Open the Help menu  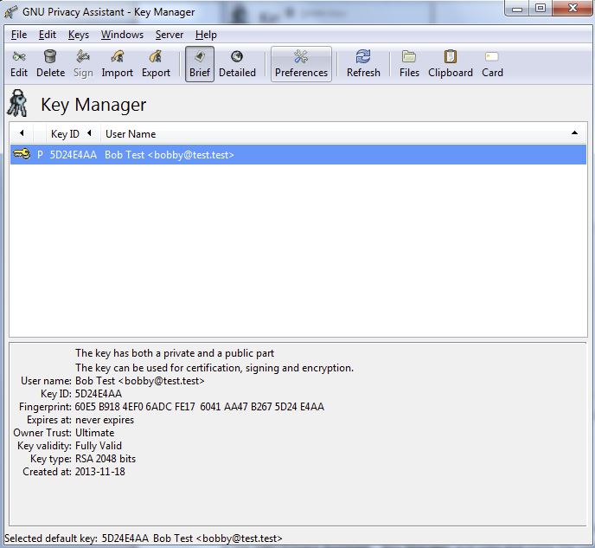(x=206, y=35)
